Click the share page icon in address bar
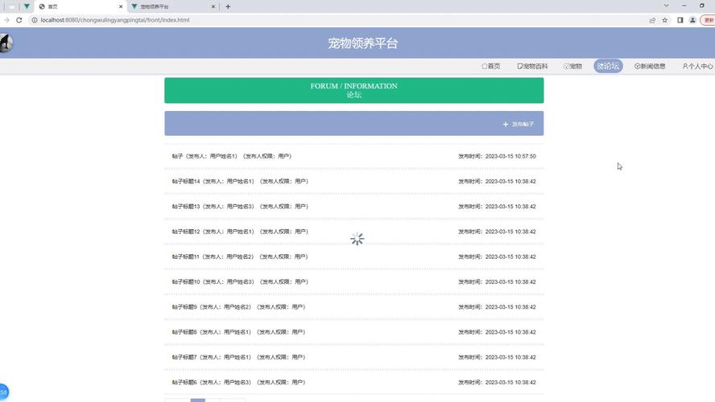Screen dimensions: 715x402 (652, 20)
